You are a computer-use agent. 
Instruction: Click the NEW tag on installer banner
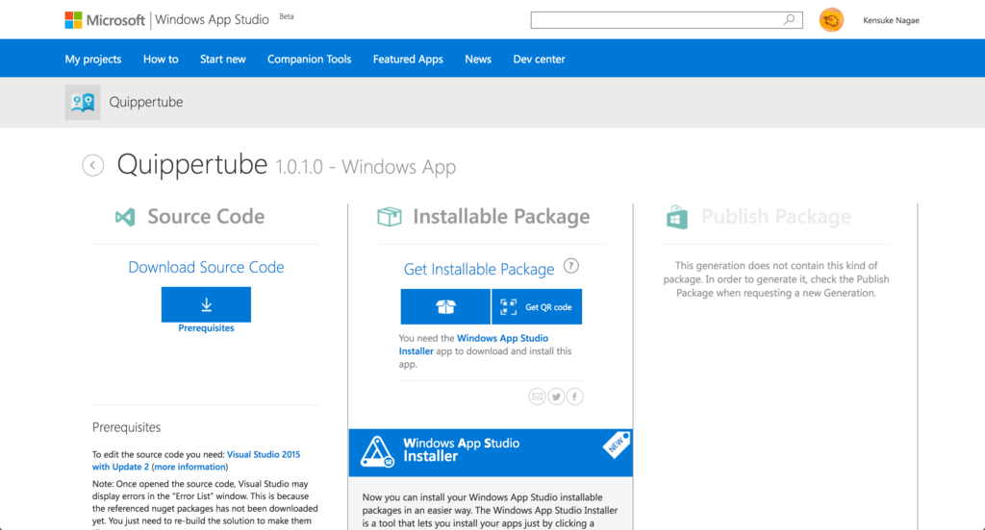(617, 445)
